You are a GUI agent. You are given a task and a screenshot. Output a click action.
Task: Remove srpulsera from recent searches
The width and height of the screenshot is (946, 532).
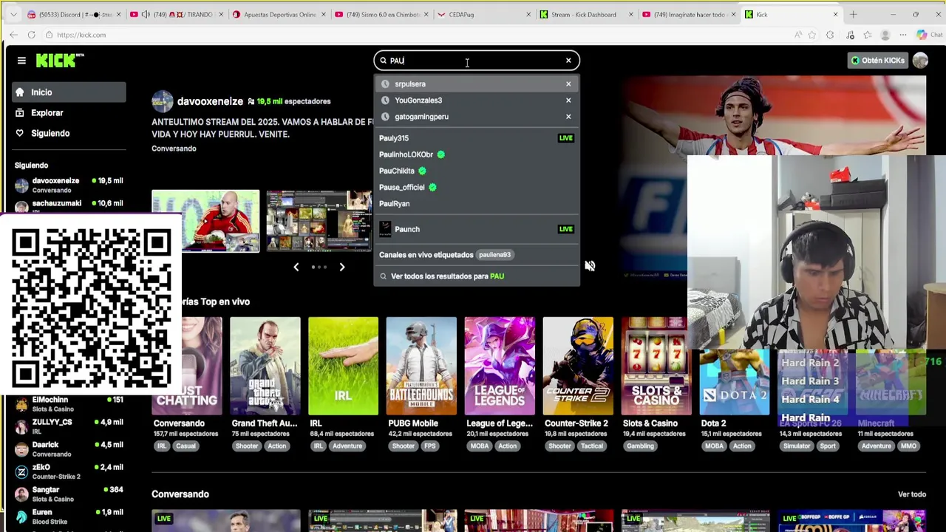[x=568, y=83]
